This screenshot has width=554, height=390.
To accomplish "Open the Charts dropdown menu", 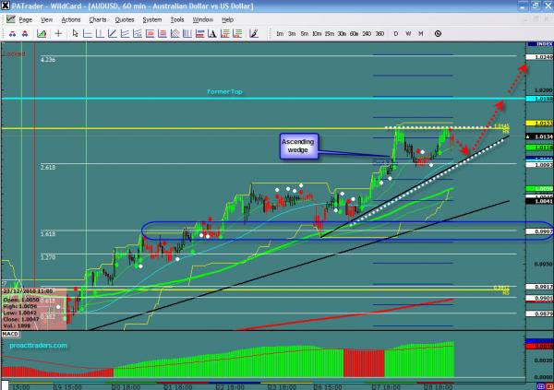I will coord(97,18).
